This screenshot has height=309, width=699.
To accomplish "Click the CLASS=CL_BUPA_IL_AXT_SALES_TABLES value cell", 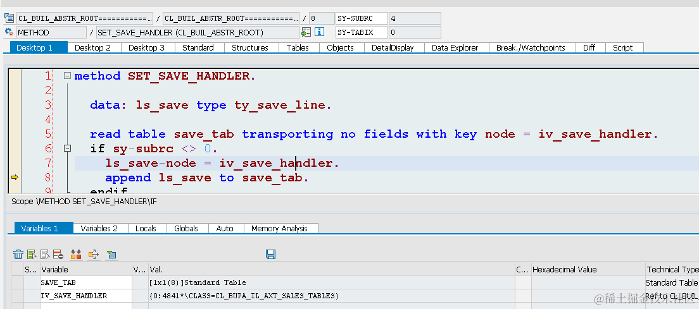I will (x=332, y=296).
